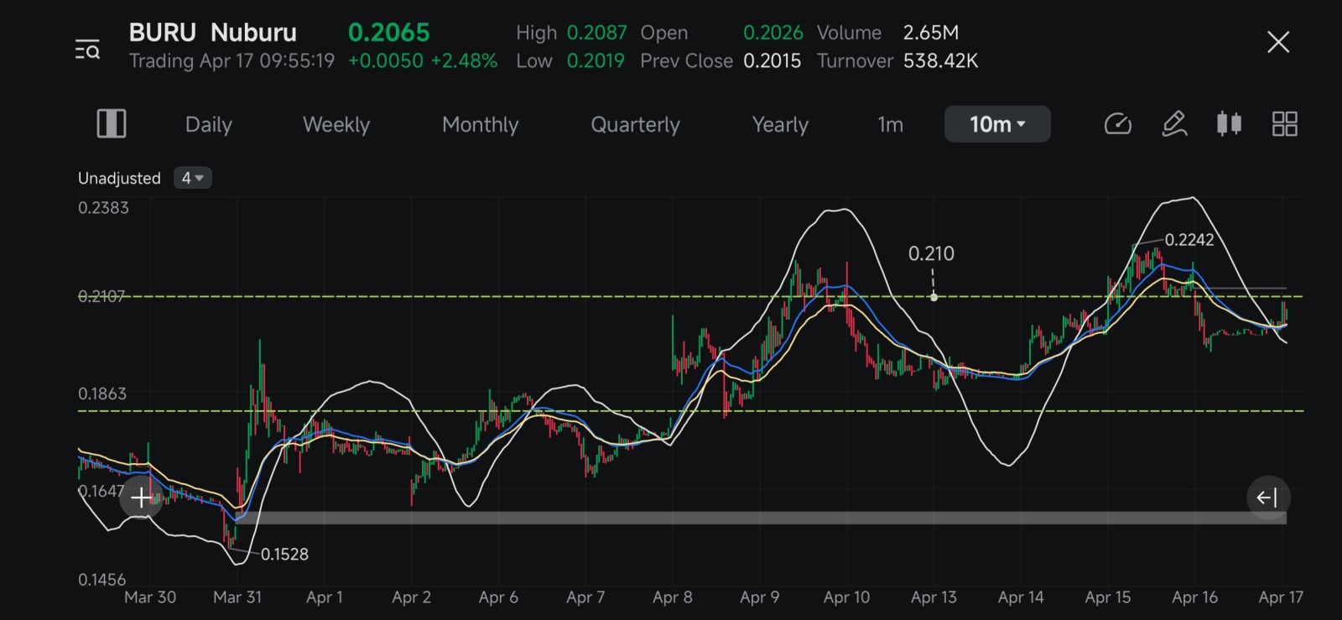
Task: Tap the 0.2383 price axis label
Action: pyautogui.click(x=103, y=208)
